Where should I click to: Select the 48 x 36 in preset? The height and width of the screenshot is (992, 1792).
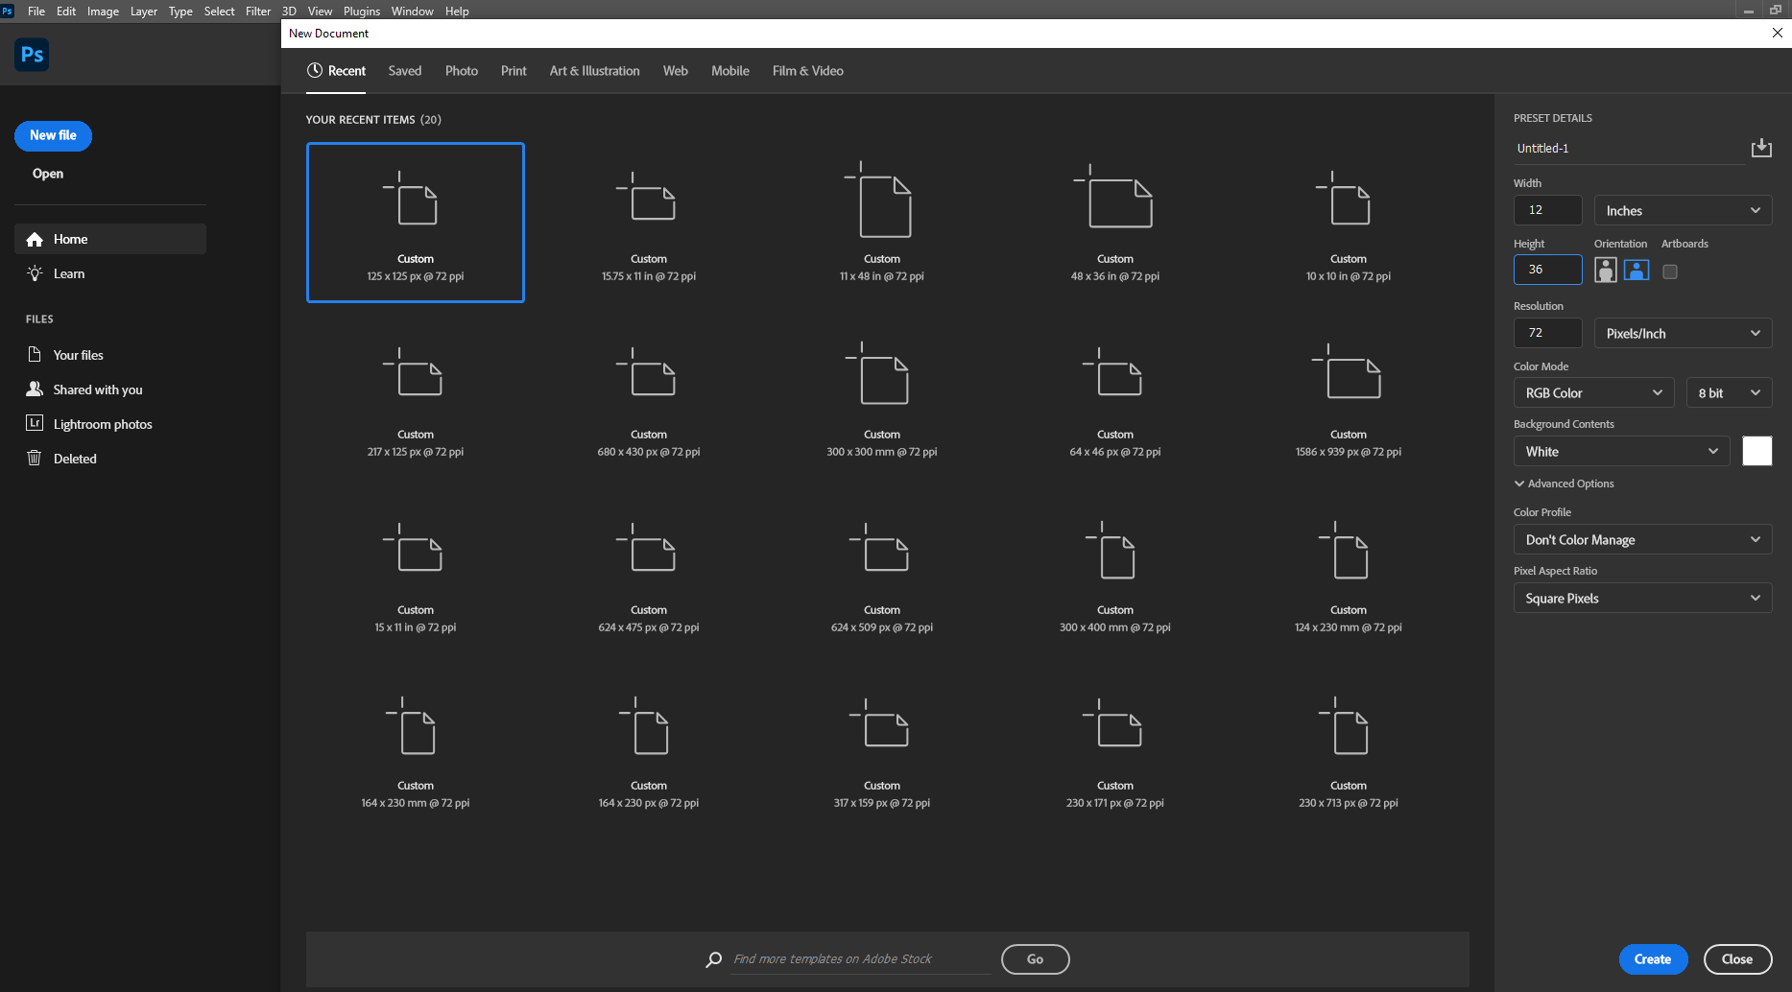(1115, 223)
